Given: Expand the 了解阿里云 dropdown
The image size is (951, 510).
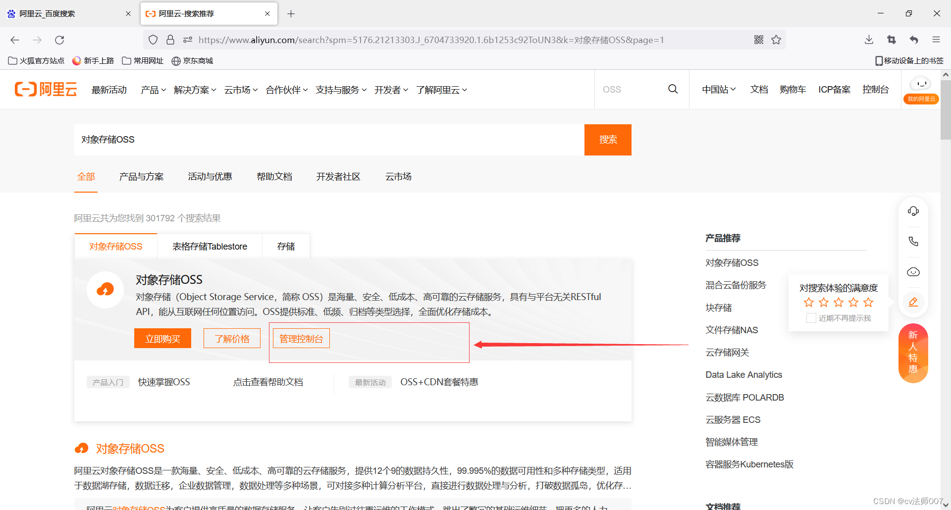Looking at the screenshot, I should coord(442,90).
